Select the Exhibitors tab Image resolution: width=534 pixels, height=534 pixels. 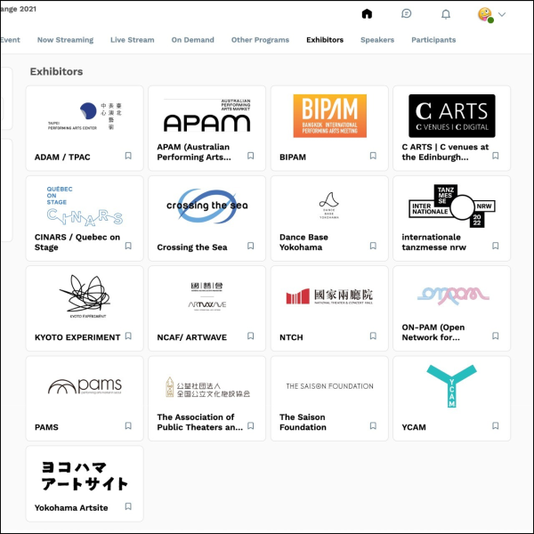click(x=325, y=40)
